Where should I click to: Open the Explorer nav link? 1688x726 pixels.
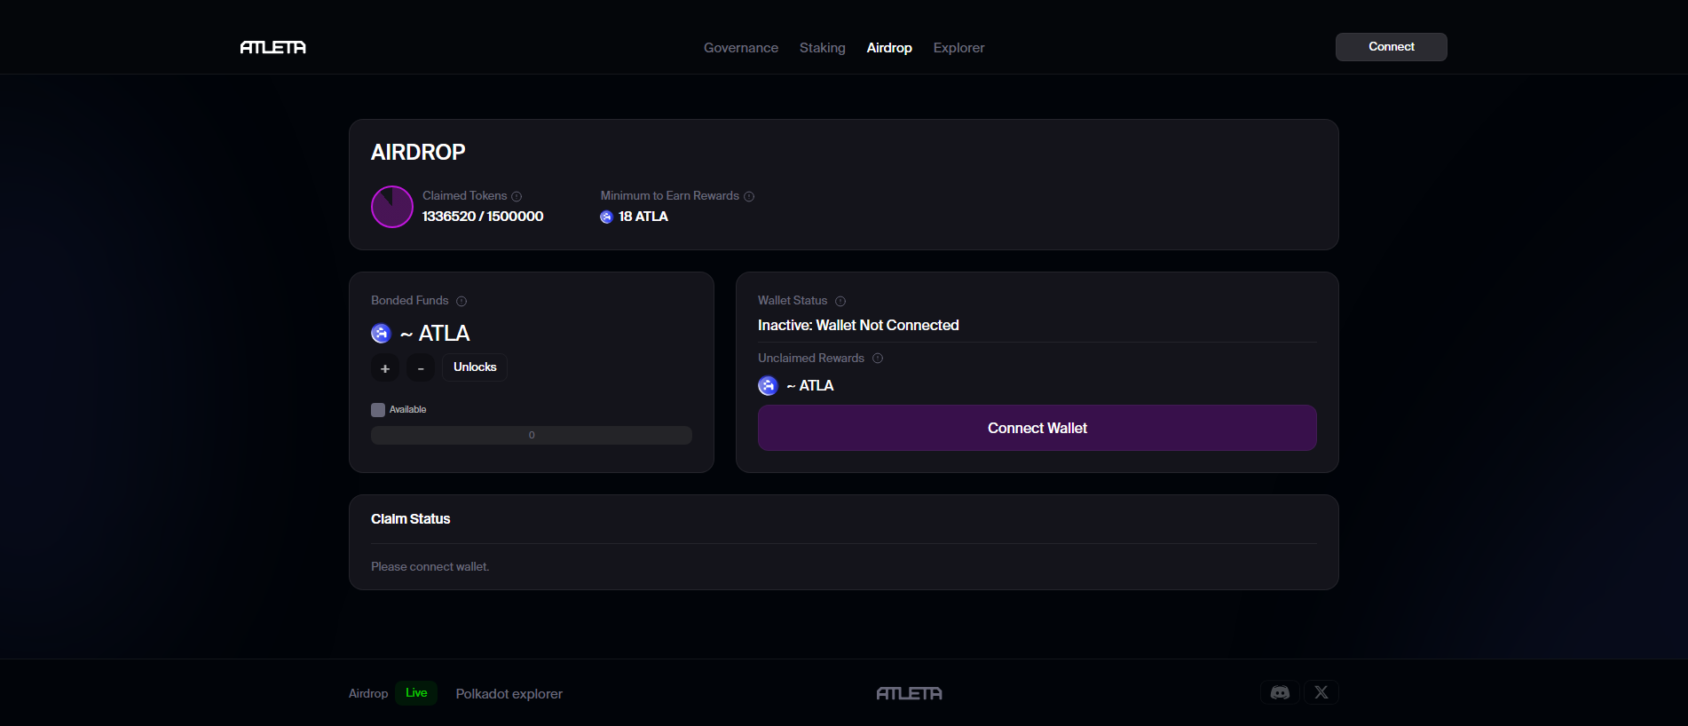click(959, 48)
